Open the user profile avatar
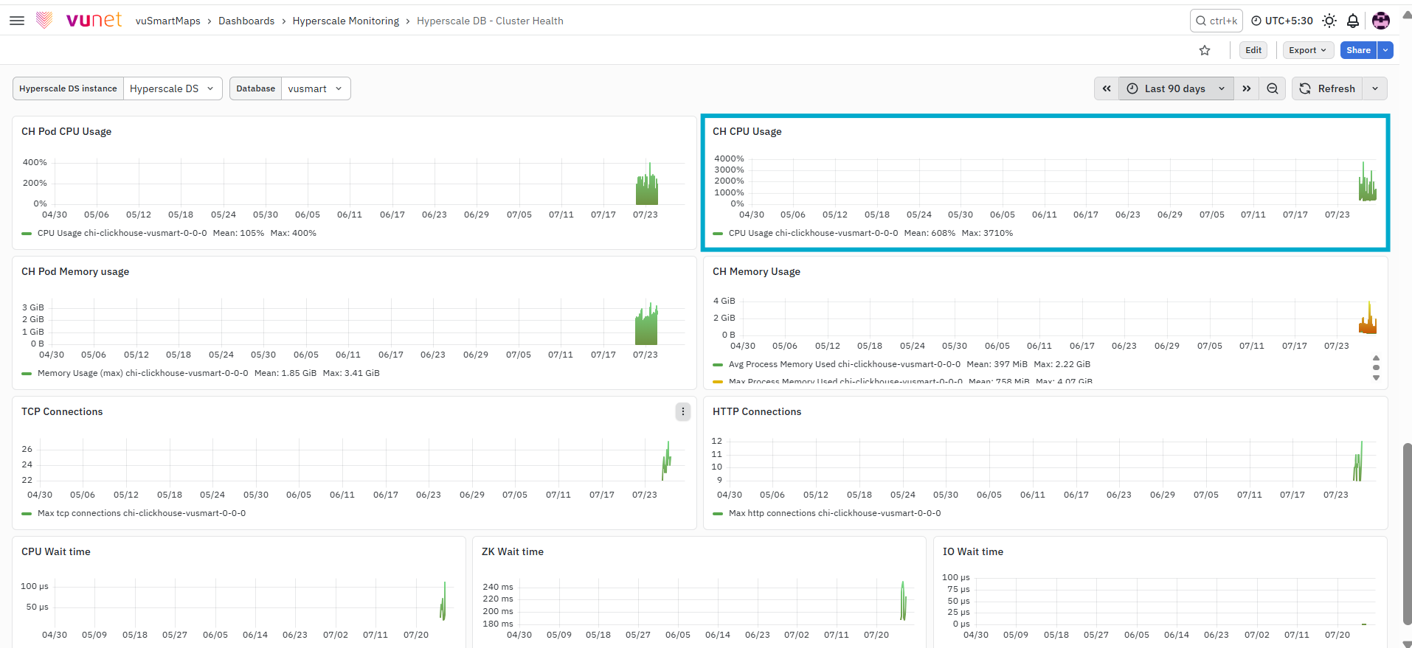The height and width of the screenshot is (648, 1412). (x=1381, y=21)
